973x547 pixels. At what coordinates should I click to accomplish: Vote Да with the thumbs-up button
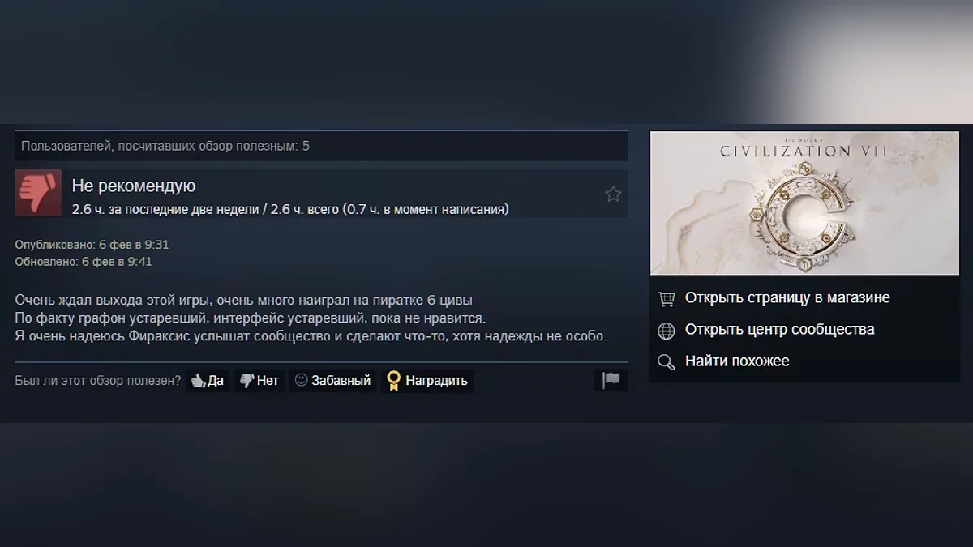point(208,381)
